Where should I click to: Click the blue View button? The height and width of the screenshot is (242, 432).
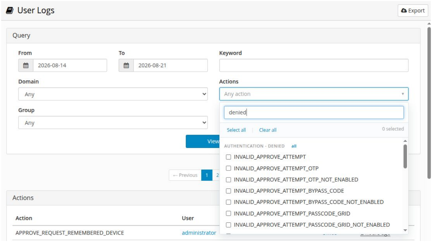(x=203, y=141)
